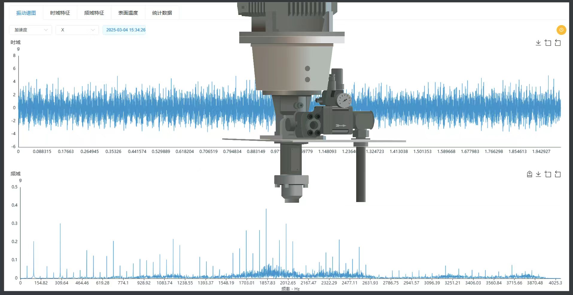The height and width of the screenshot is (295, 573).
Task: Download the frequency-domain (频域) chart image
Action: click(538, 174)
